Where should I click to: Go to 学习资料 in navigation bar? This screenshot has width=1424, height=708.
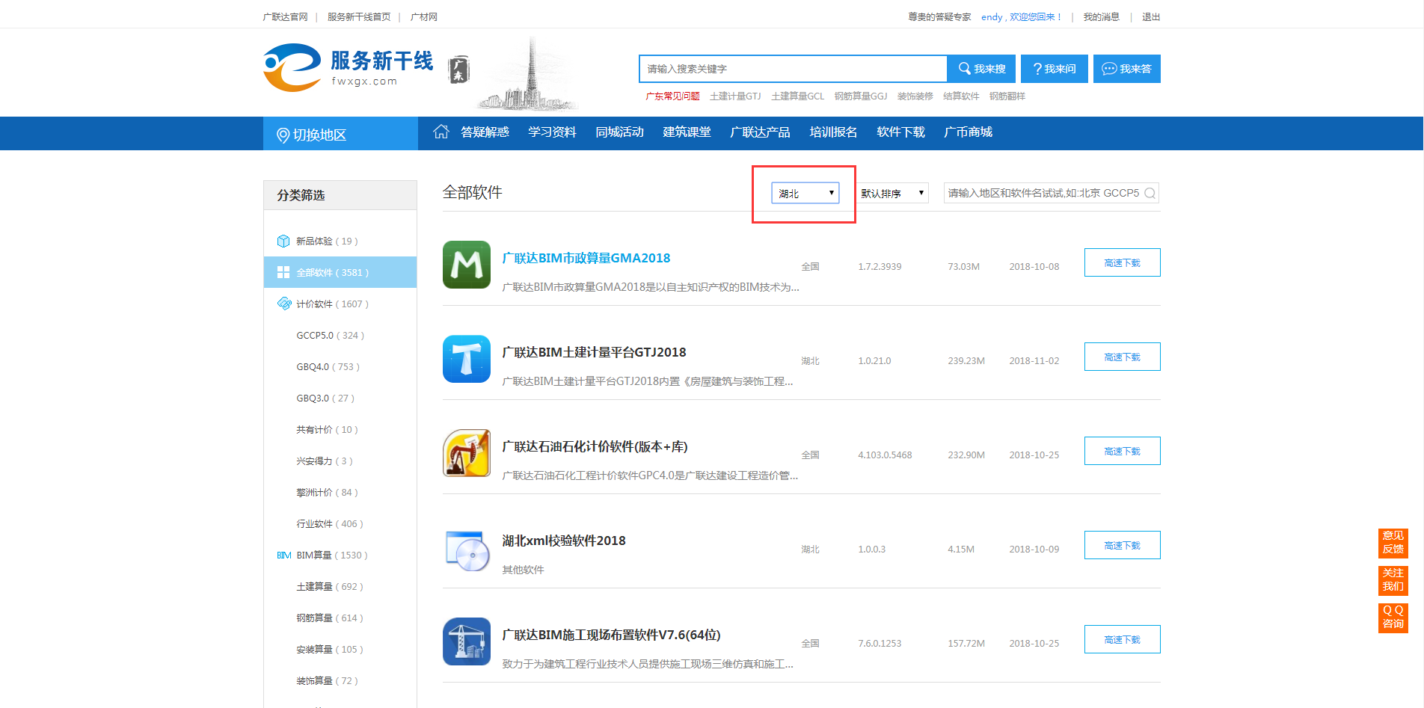[x=552, y=132]
